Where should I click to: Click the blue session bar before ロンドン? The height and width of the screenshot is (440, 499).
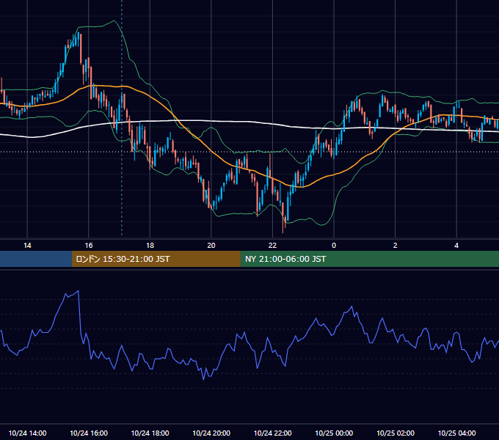coord(36,259)
